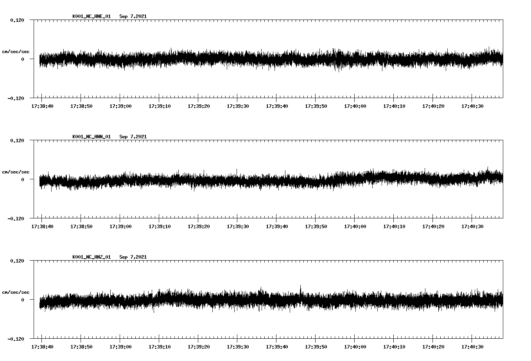Click the 17:39:30 time label under HNZ plot
The image size is (531, 361).
(238, 347)
